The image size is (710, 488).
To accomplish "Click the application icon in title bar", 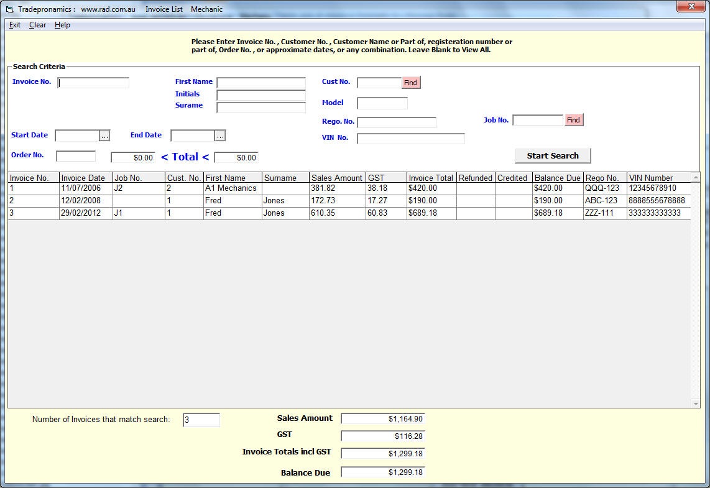I will [9, 9].
